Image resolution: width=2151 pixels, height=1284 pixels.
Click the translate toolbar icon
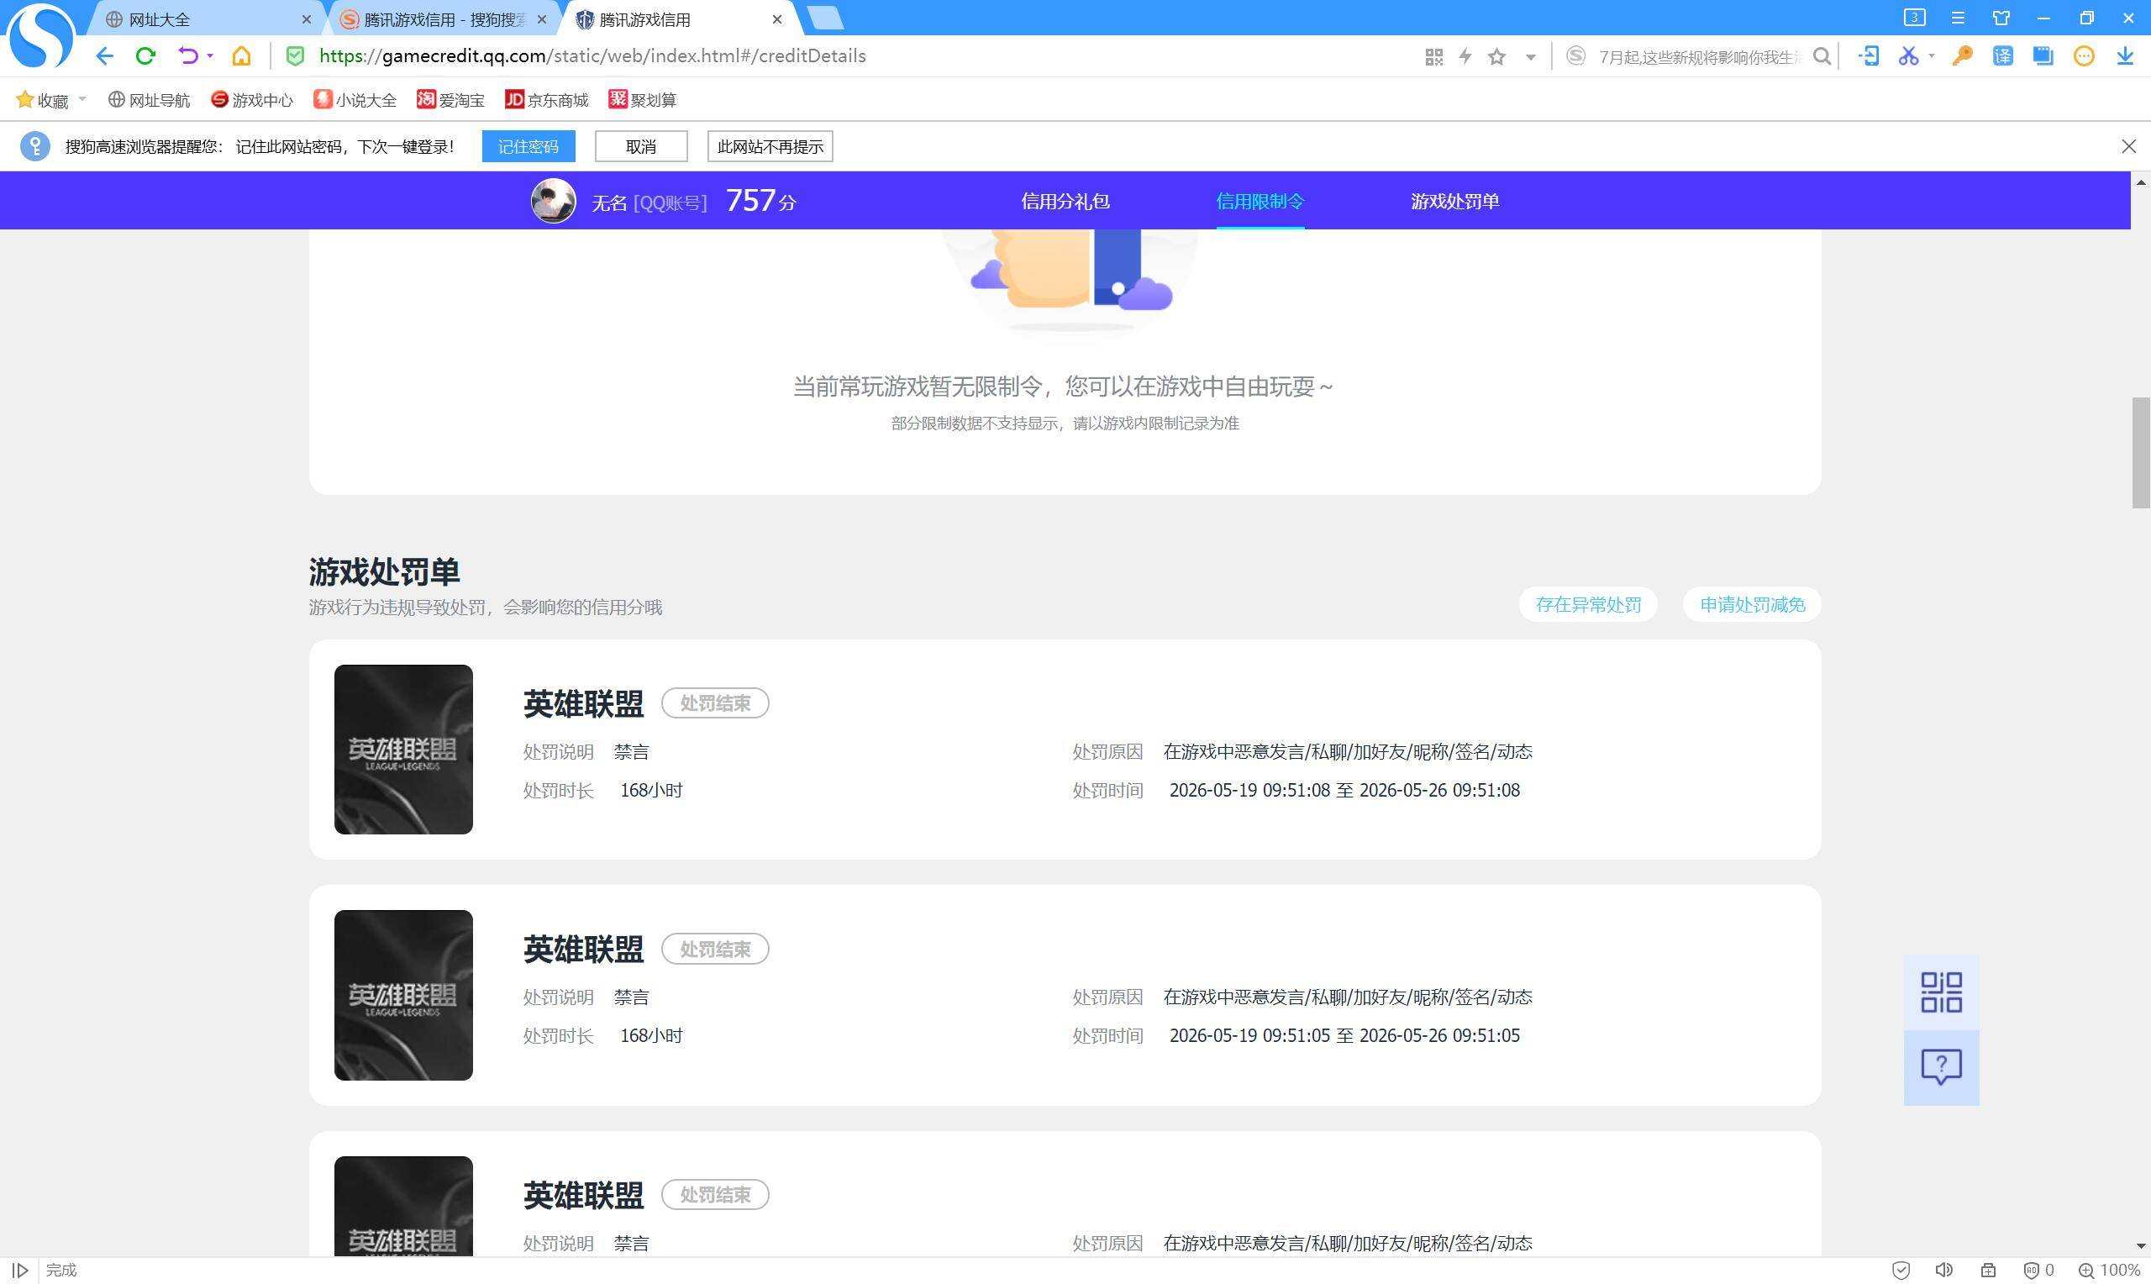pos(2002,56)
